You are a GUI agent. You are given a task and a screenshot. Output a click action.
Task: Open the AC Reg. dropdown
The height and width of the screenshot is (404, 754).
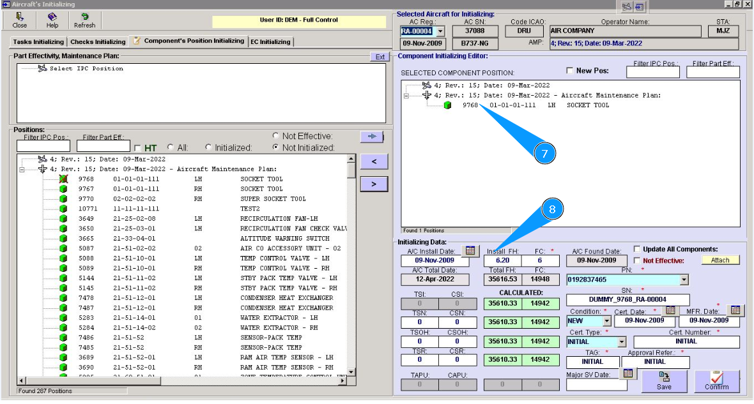click(x=440, y=31)
